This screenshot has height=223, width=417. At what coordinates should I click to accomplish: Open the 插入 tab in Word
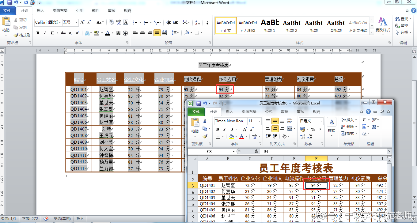(40, 10)
